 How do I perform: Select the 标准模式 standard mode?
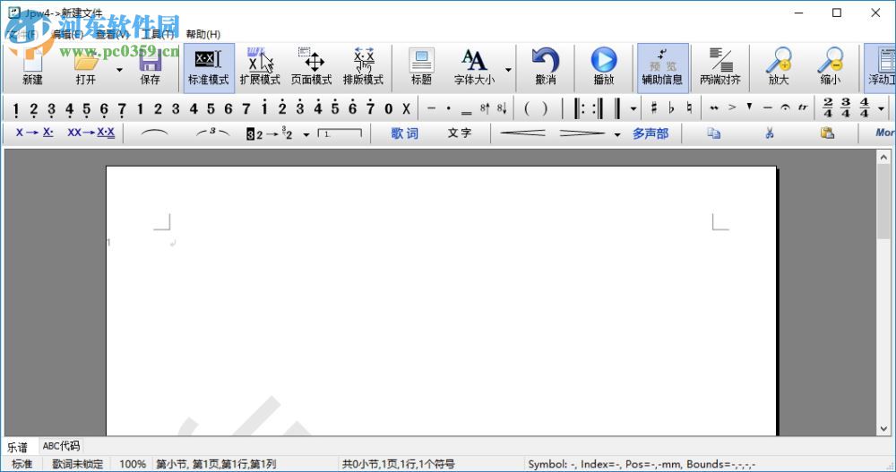(x=209, y=68)
